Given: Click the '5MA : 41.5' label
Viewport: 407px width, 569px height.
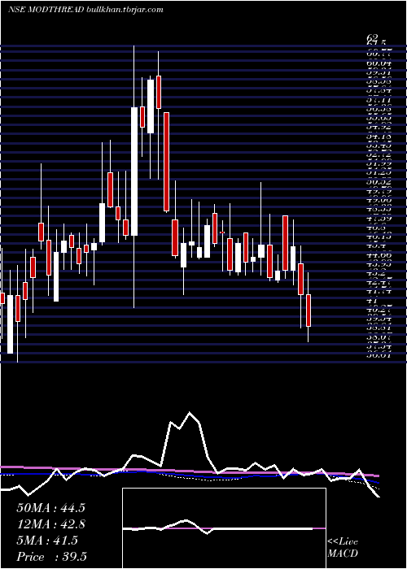Looking at the screenshot, I should pyautogui.click(x=47, y=541).
